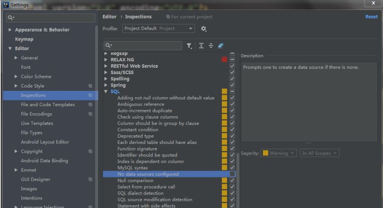
Task: Click the Editor breadcrumb
Action: 109,17
